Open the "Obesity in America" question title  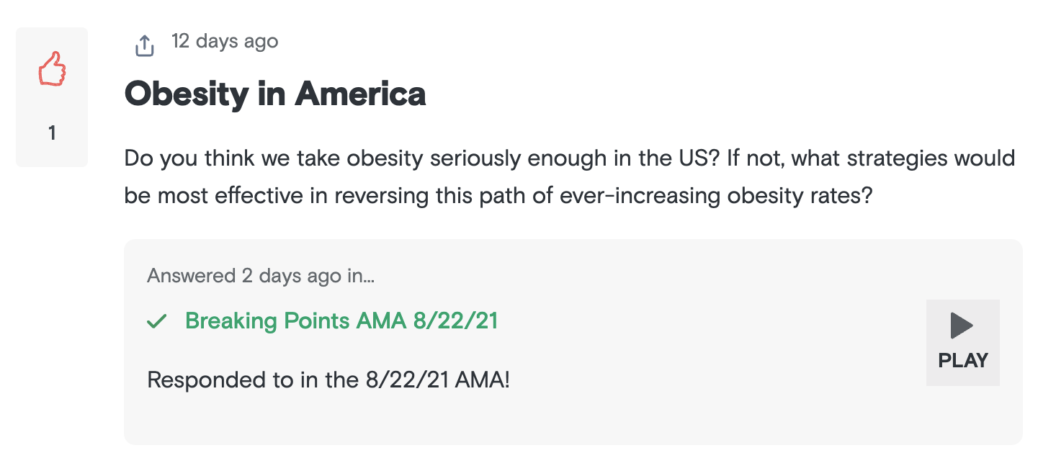[x=275, y=94]
